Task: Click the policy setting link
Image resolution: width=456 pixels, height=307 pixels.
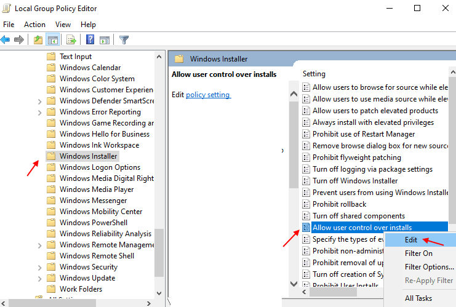Action: tap(208, 95)
